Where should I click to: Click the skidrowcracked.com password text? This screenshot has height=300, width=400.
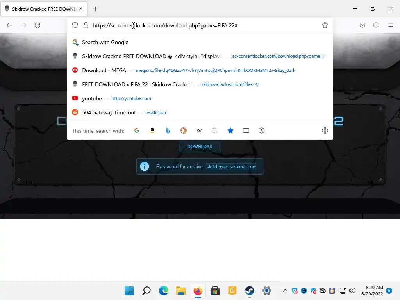(231, 167)
